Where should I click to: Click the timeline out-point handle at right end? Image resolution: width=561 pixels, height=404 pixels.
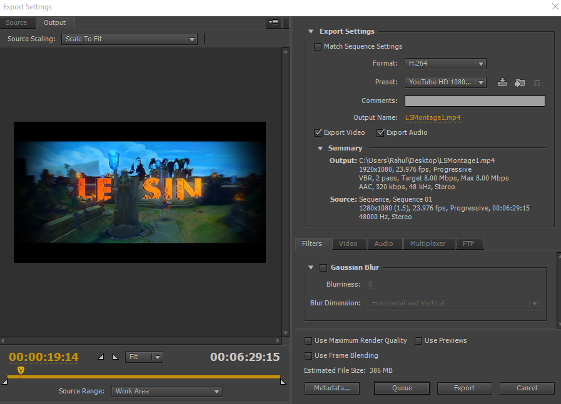pos(283,382)
